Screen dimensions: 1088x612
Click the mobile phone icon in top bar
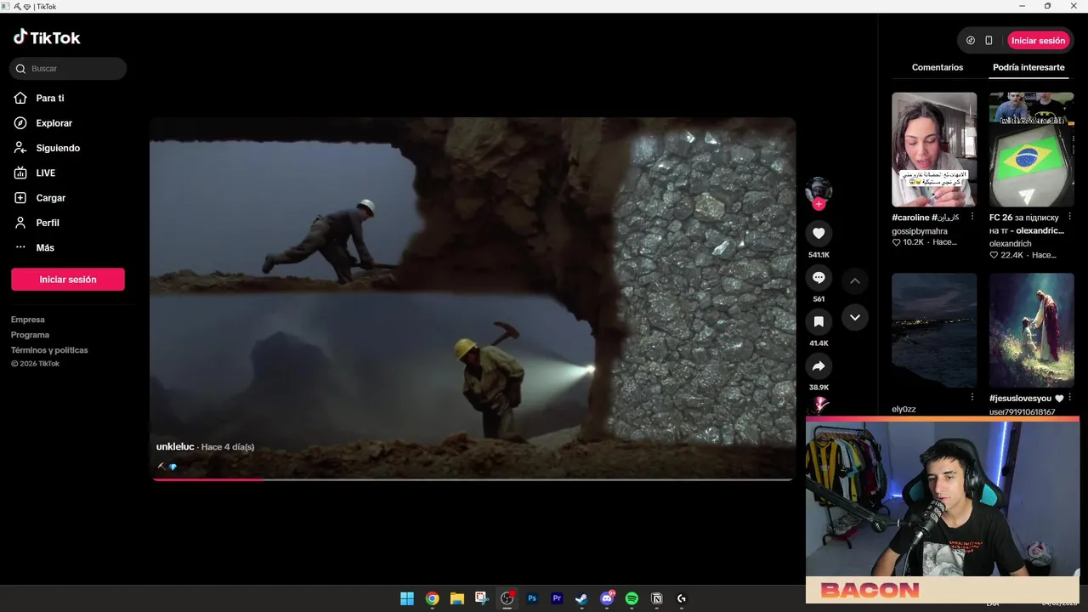[989, 41]
